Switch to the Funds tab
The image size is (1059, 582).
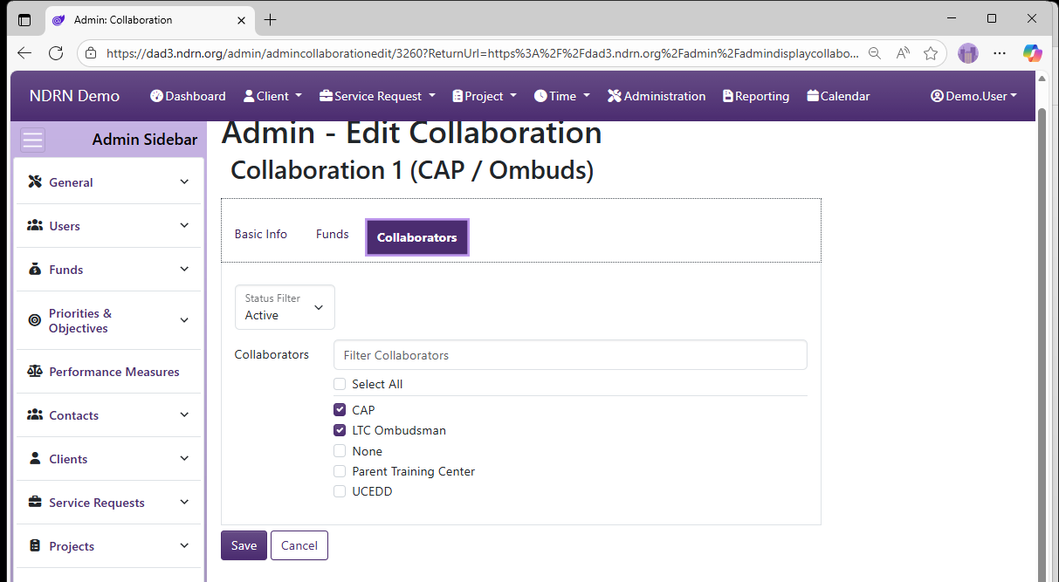click(x=332, y=234)
